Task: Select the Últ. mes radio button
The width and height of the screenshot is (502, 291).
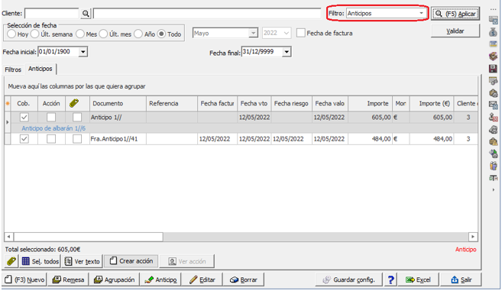Action: point(103,34)
